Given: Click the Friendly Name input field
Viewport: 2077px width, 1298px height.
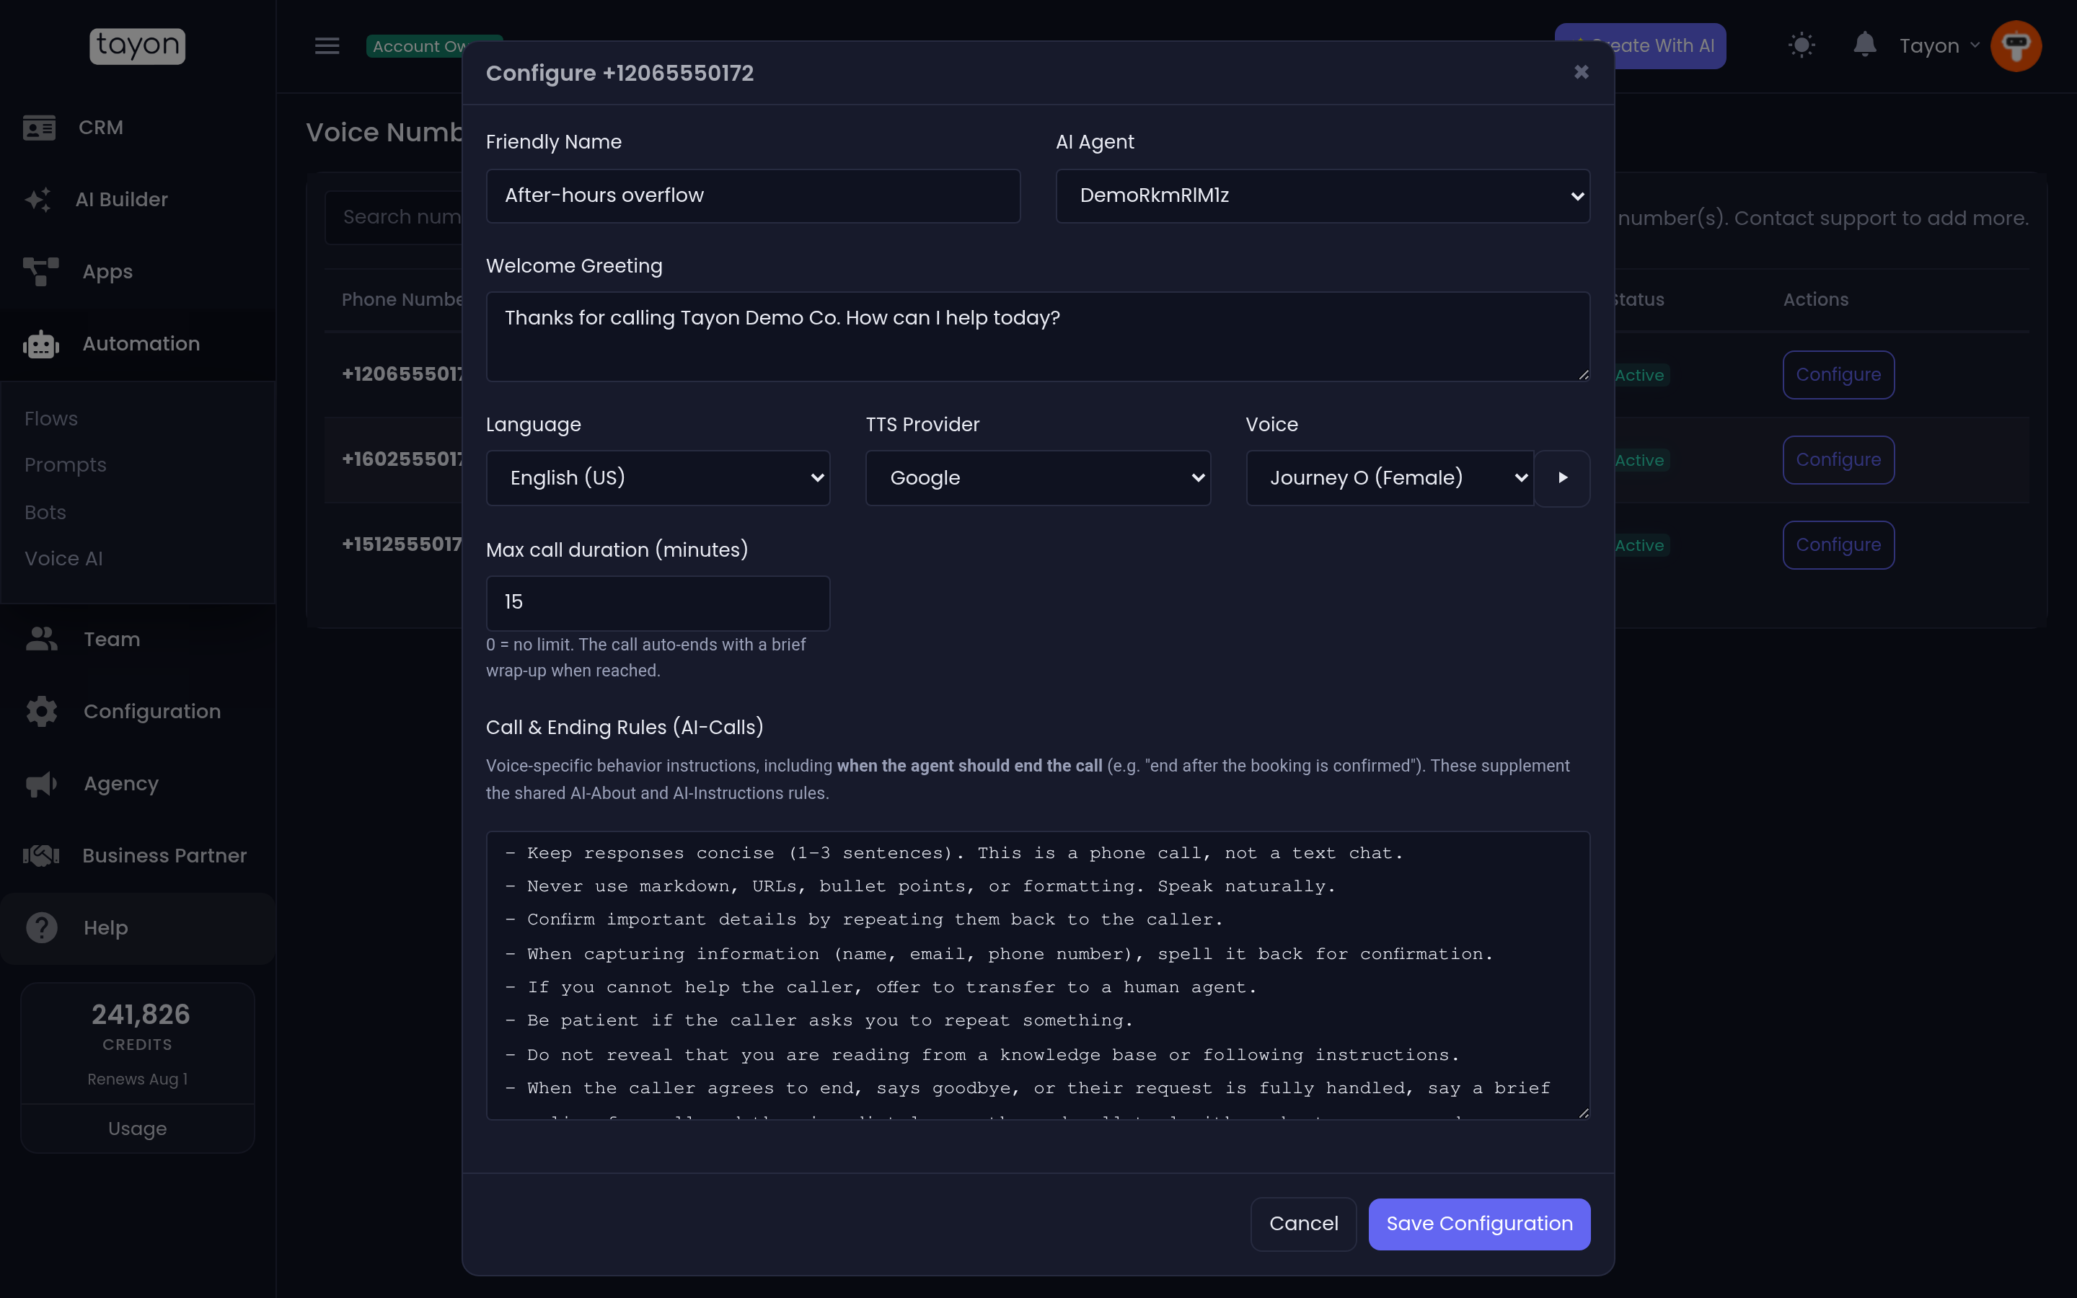Looking at the screenshot, I should (753, 195).
